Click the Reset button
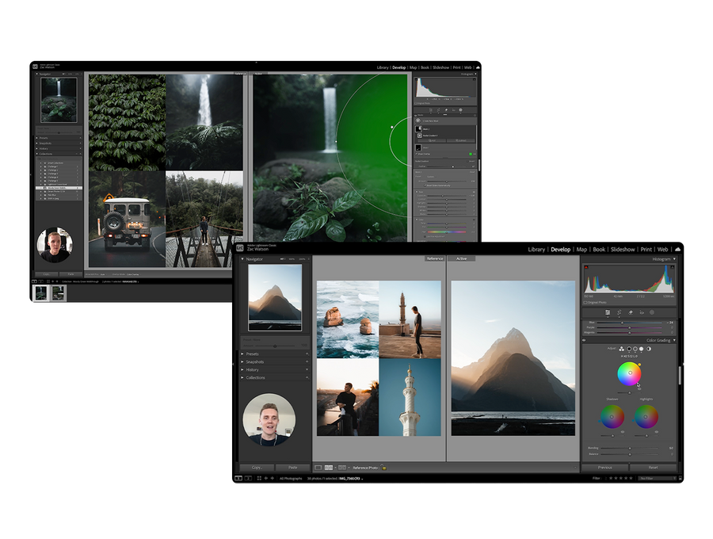The image size is (713, 539). 654,468
